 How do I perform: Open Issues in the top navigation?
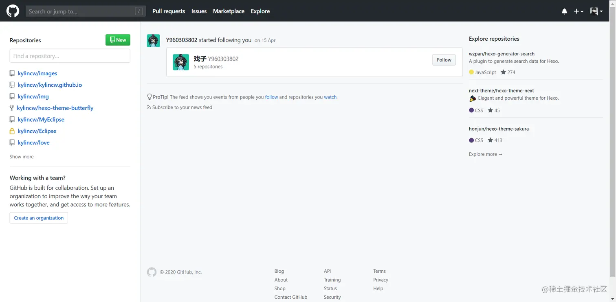pos(199,11)
